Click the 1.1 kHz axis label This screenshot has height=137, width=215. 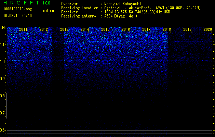(x=3, y=45)
